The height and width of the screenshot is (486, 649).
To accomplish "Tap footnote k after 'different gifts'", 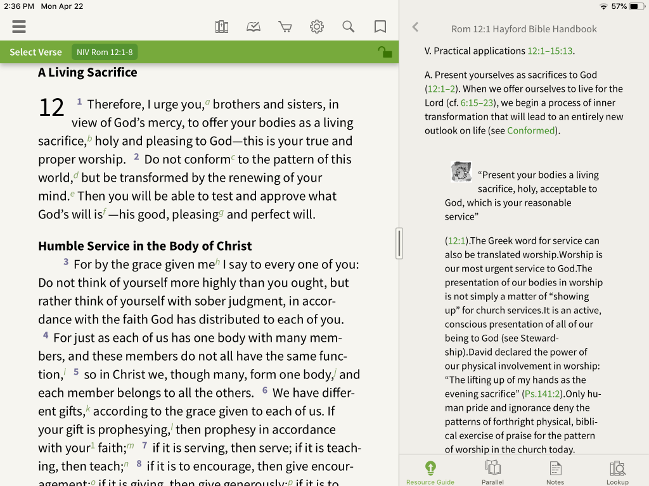I will [87, 409].
